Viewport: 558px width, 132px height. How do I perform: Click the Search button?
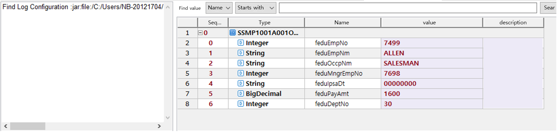click(549, 8)
